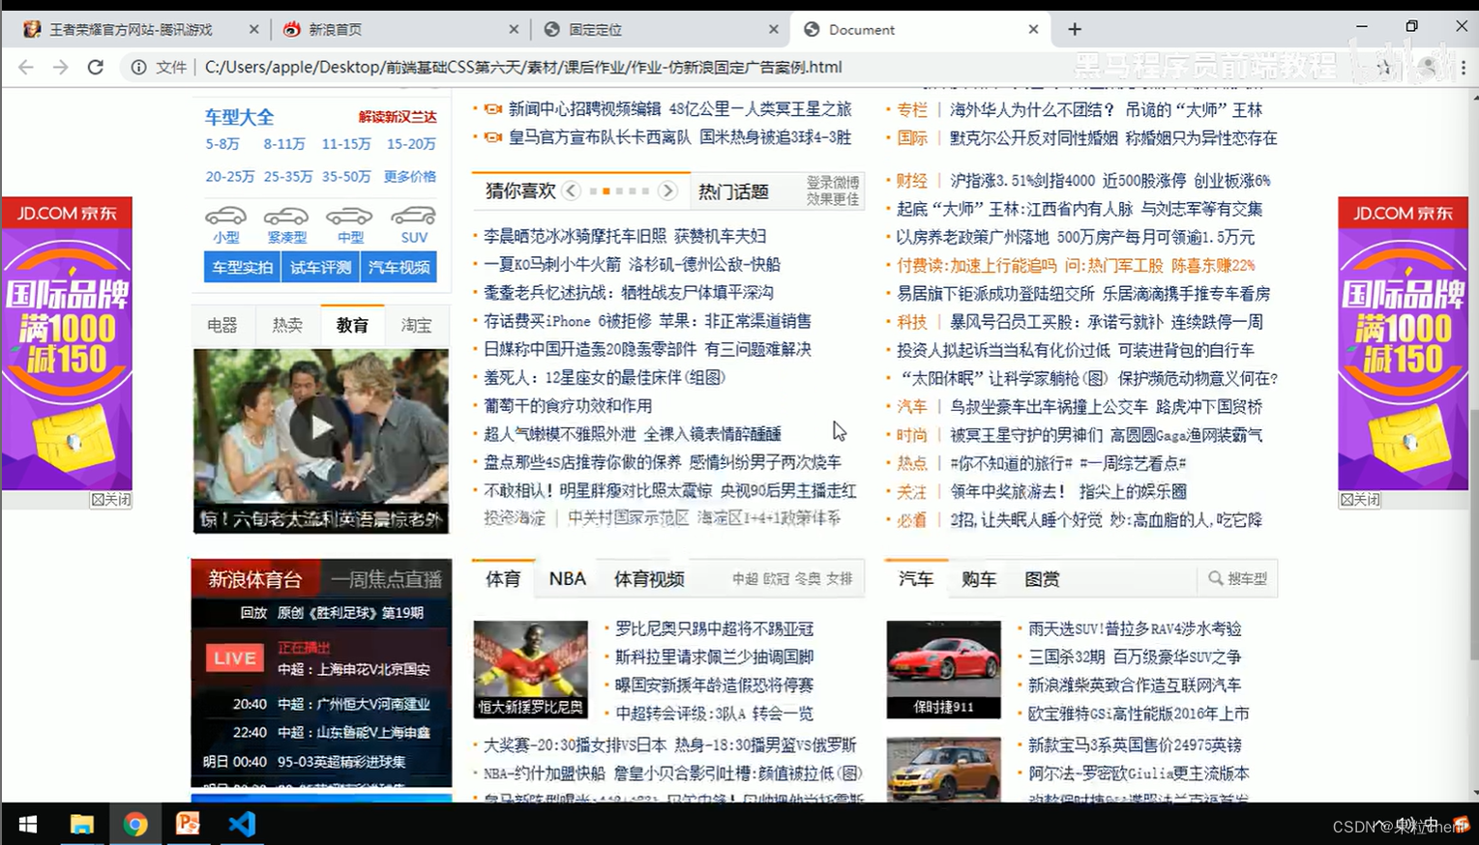Screen dimensions: 1479x845
Task: Open the 车型大全 heading link
Action: 239,117
